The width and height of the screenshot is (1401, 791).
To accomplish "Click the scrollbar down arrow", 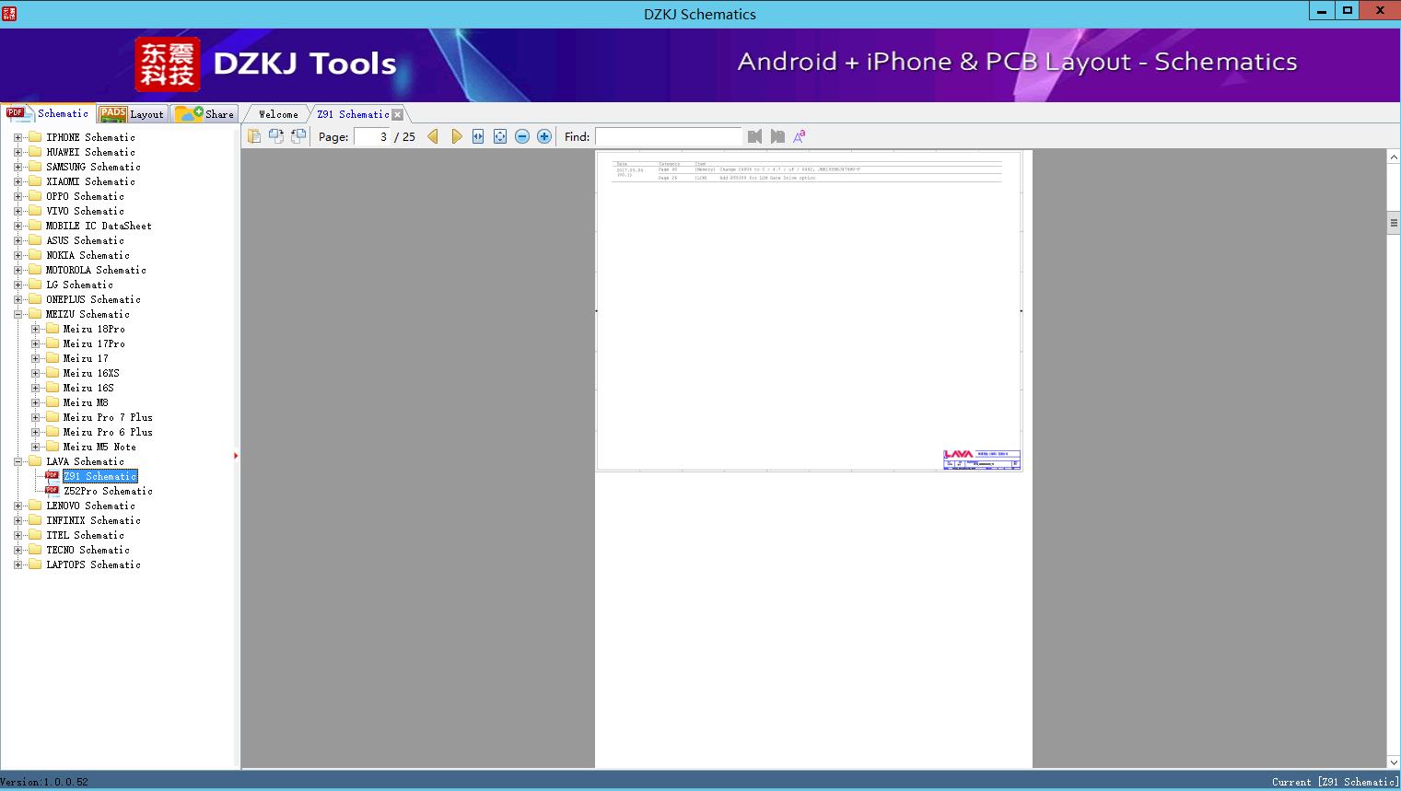I will click(x=1394, y=762).
